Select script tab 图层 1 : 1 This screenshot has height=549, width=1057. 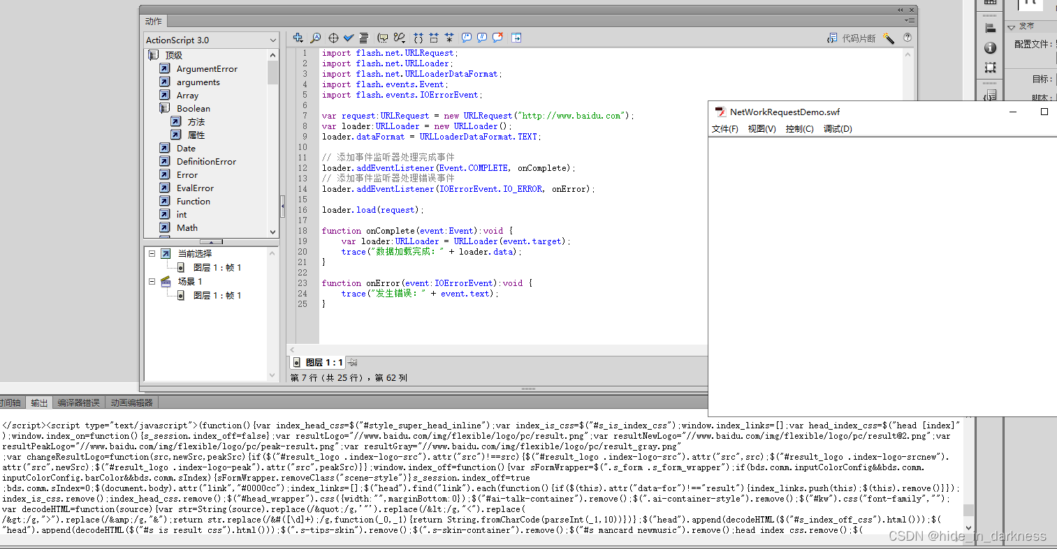click(318, 363)
